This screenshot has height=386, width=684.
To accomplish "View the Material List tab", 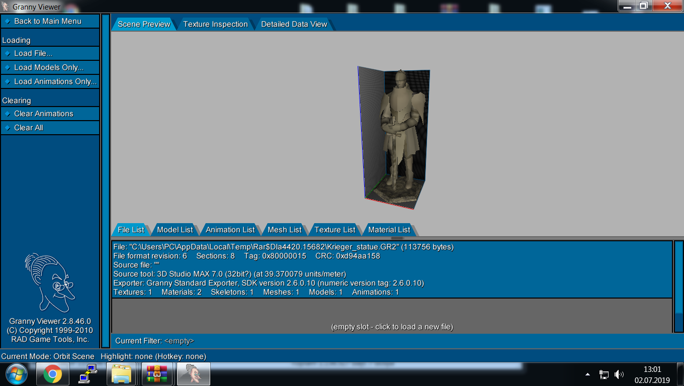I will click(389, 230).
